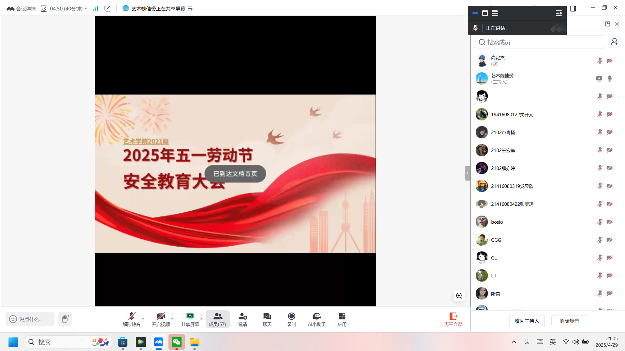This screenshot has width=625, height=351.
Task: Open the AI小助手 assistant
Action: [316, 319]
